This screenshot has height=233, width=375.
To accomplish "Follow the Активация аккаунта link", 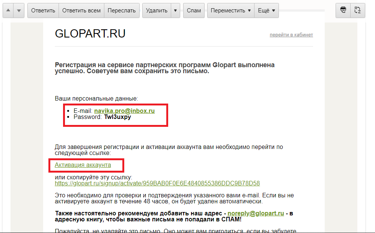I will coord(83,165).
